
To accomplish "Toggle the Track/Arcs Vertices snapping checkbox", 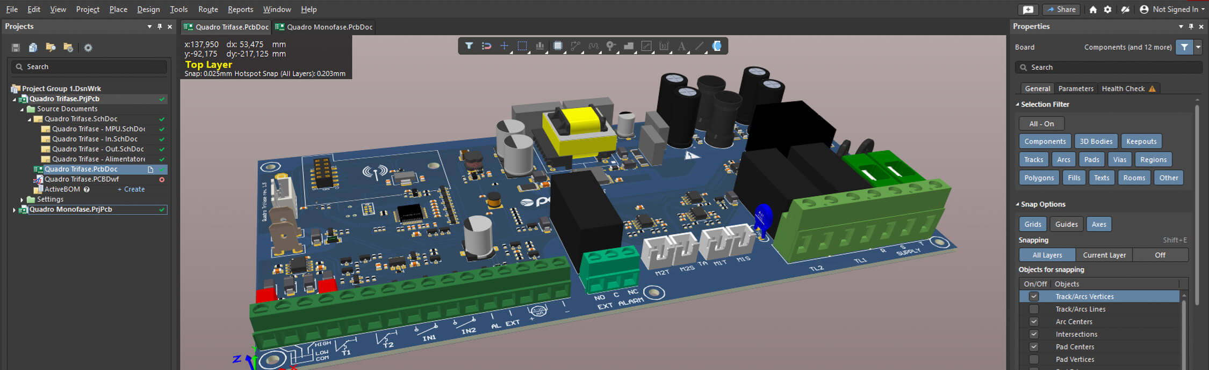I will 1033,297.
